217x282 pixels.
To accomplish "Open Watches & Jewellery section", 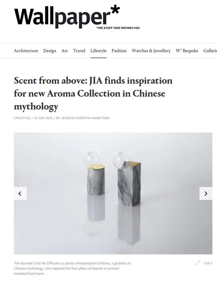I will 151,51.
